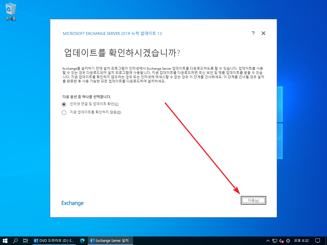Show hidden system tray icons

point(268,241)
